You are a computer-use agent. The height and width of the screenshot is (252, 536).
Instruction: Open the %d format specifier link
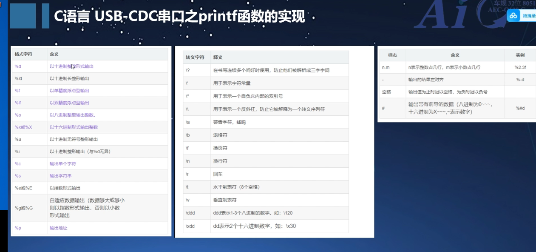pyautogui.click(x=18, y=66)
